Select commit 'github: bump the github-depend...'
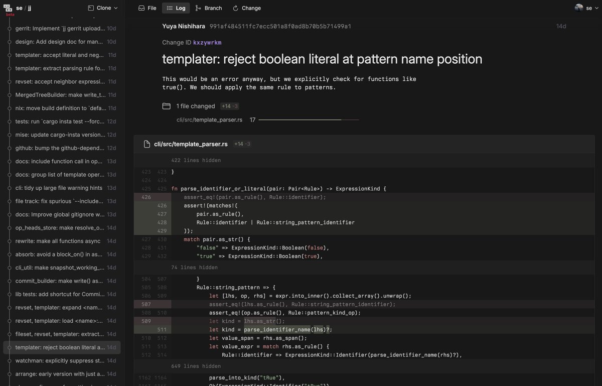 (x=62, y=148)
